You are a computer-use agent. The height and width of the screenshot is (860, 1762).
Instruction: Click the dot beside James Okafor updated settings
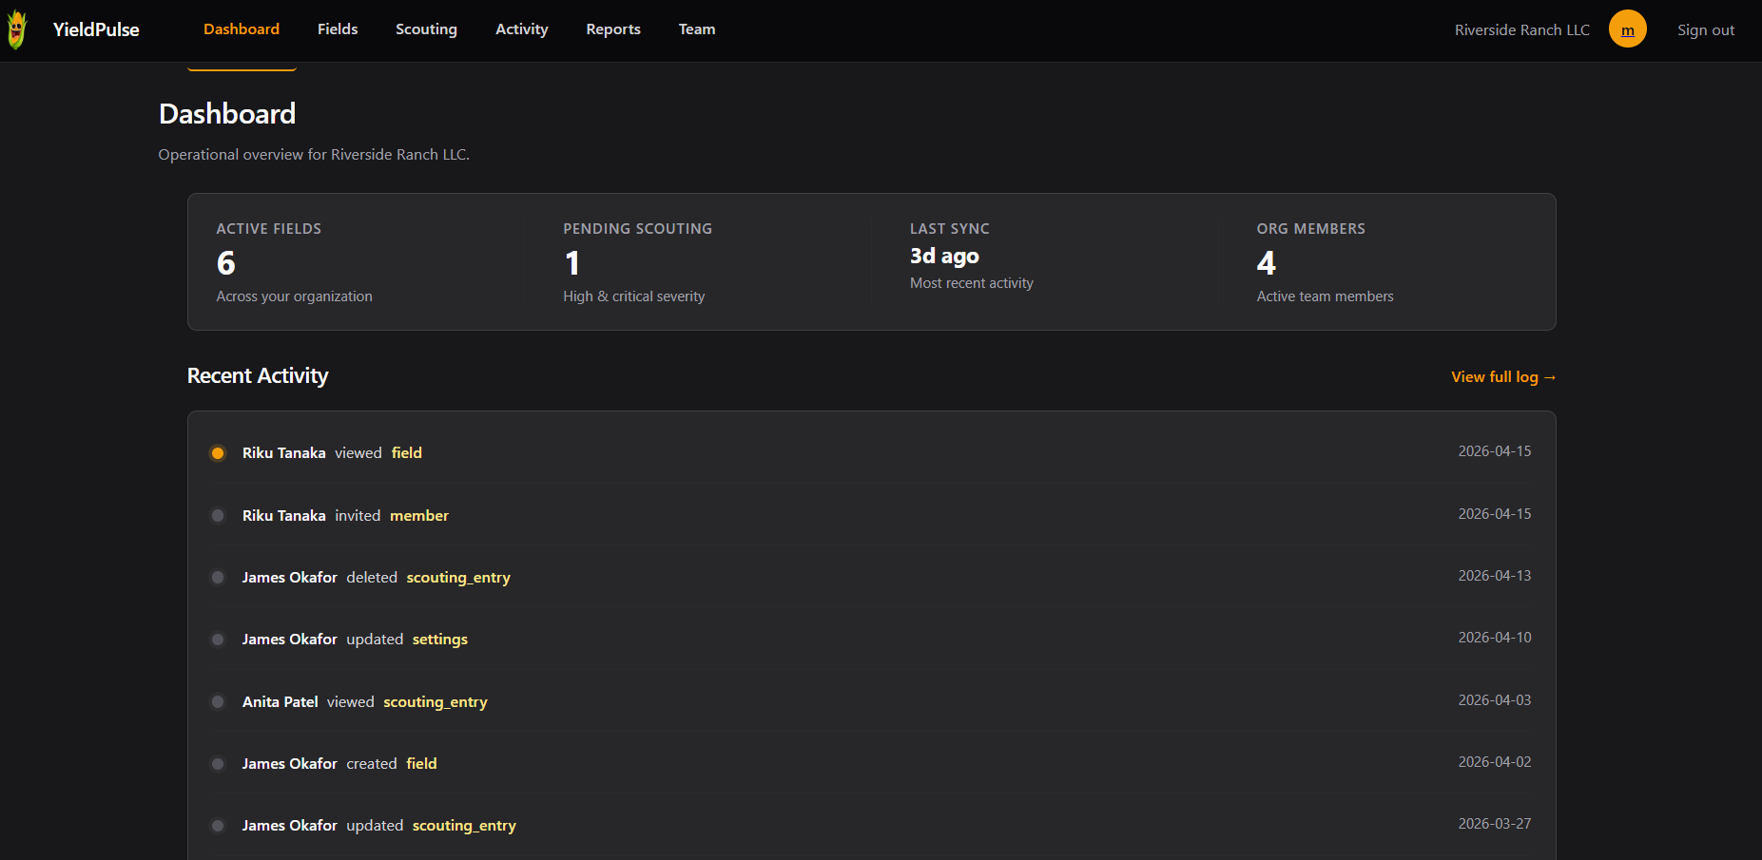tap(218, 640)
